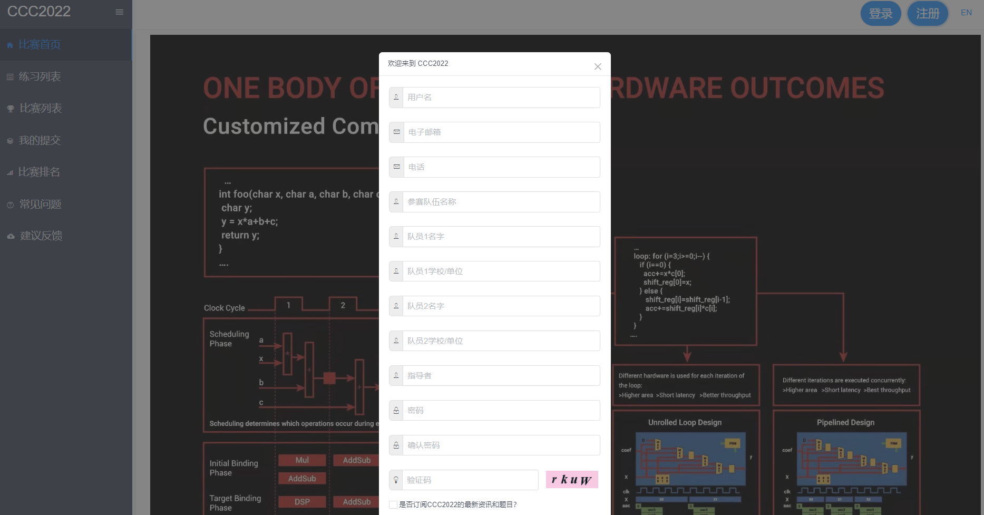Focus the 参赛队伍名称 input field

point(501,202)
